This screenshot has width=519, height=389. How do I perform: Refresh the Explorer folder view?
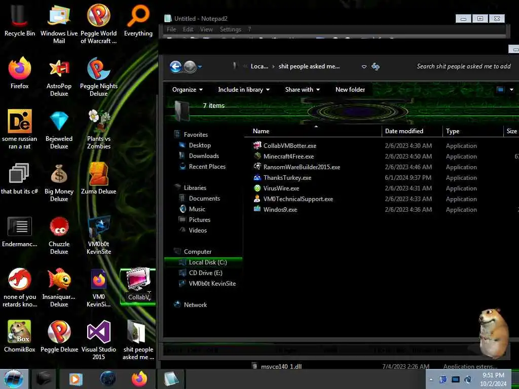click(376, 66)
